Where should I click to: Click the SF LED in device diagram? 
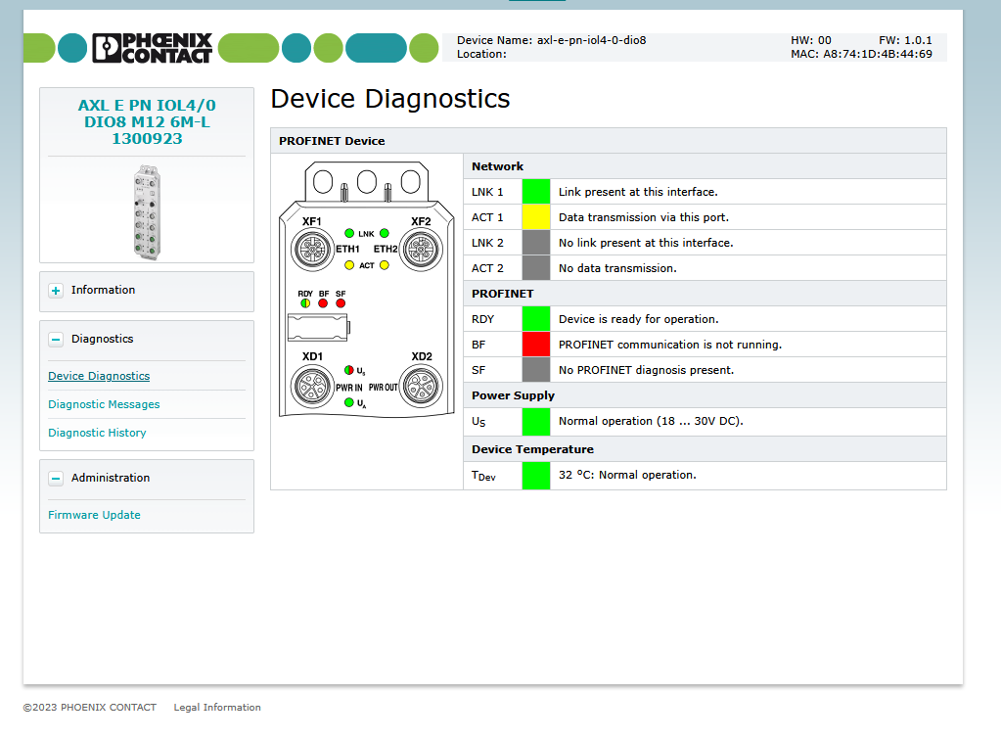click(x=341, y=303)
